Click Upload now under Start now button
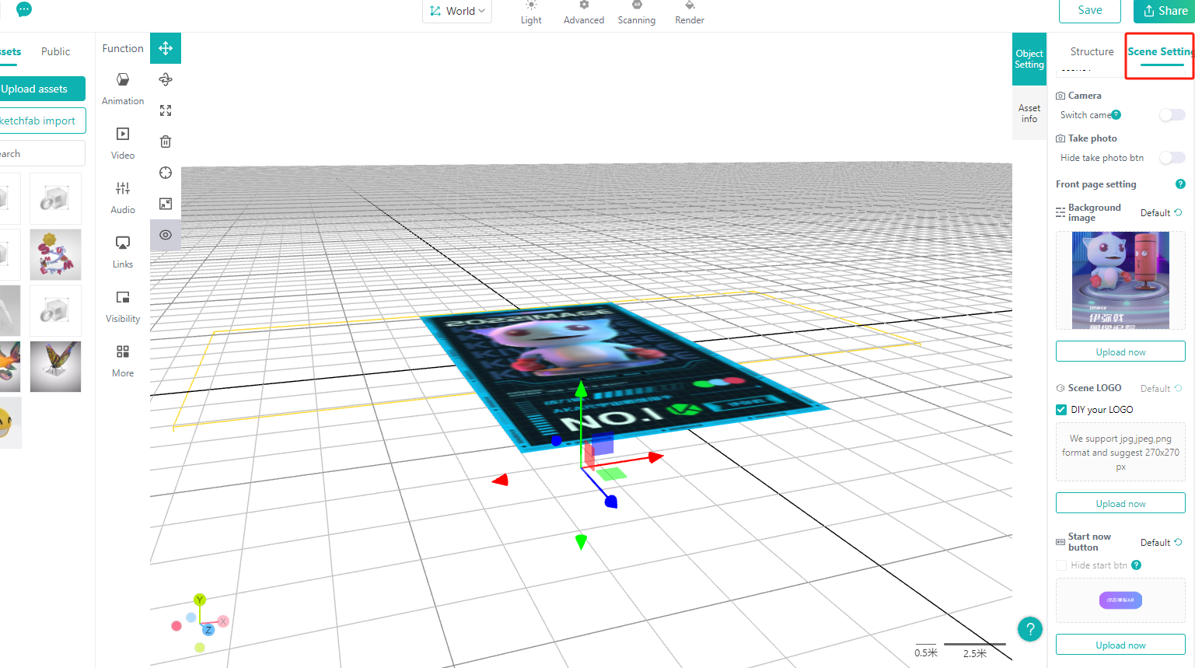 tap(1120, 645)
